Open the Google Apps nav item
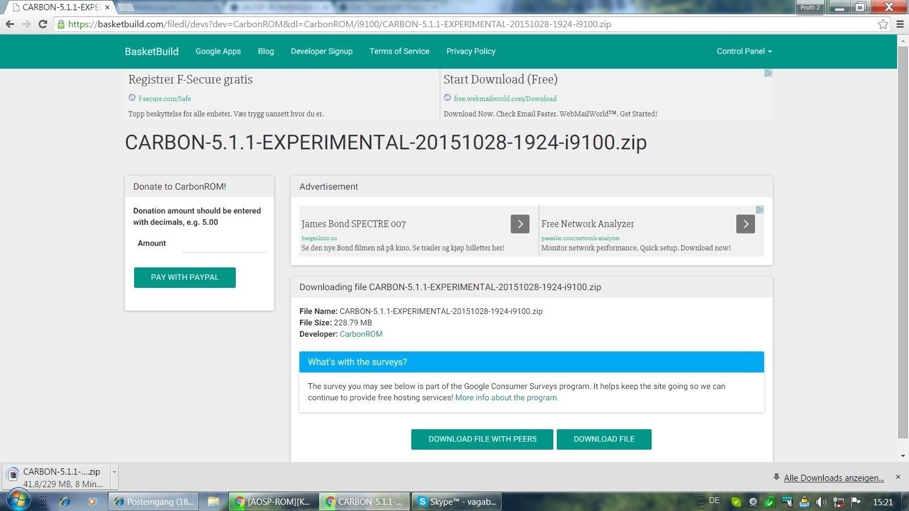This screenshot has width=909, height=511. [218, 51]
